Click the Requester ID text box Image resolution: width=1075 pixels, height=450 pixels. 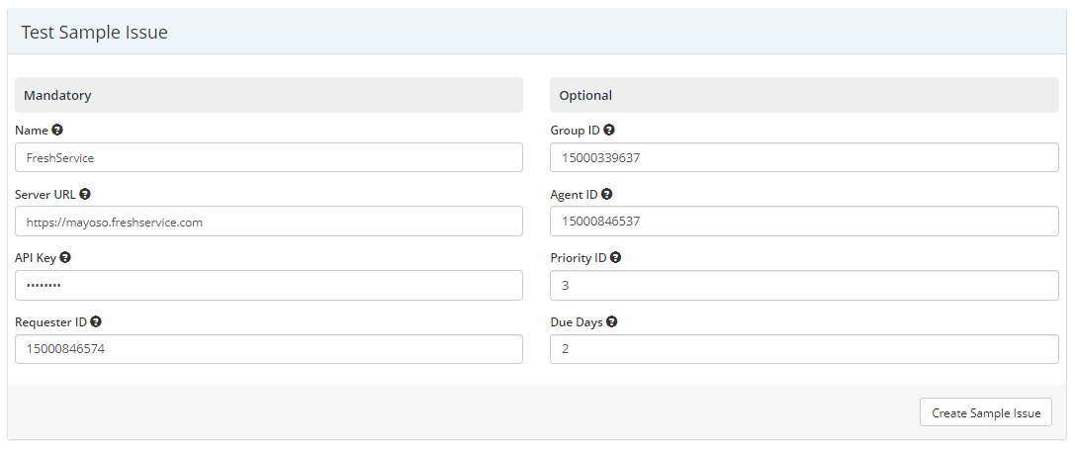click(269, 349)
